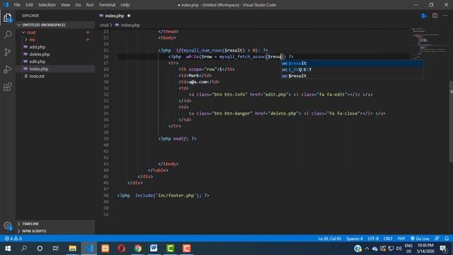Switch to Chrome in the taskbar

tap(138, 249)
